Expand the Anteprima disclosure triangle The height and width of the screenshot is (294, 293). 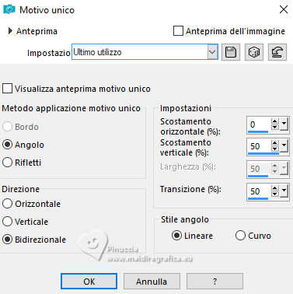pos(10,31)
